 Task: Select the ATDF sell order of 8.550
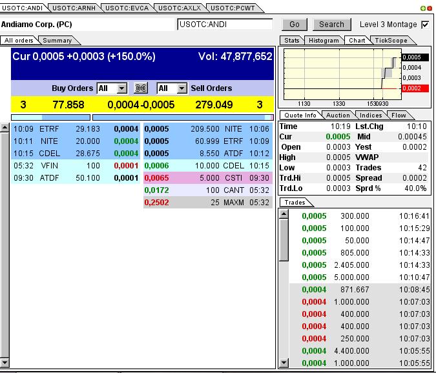(208, 154)
